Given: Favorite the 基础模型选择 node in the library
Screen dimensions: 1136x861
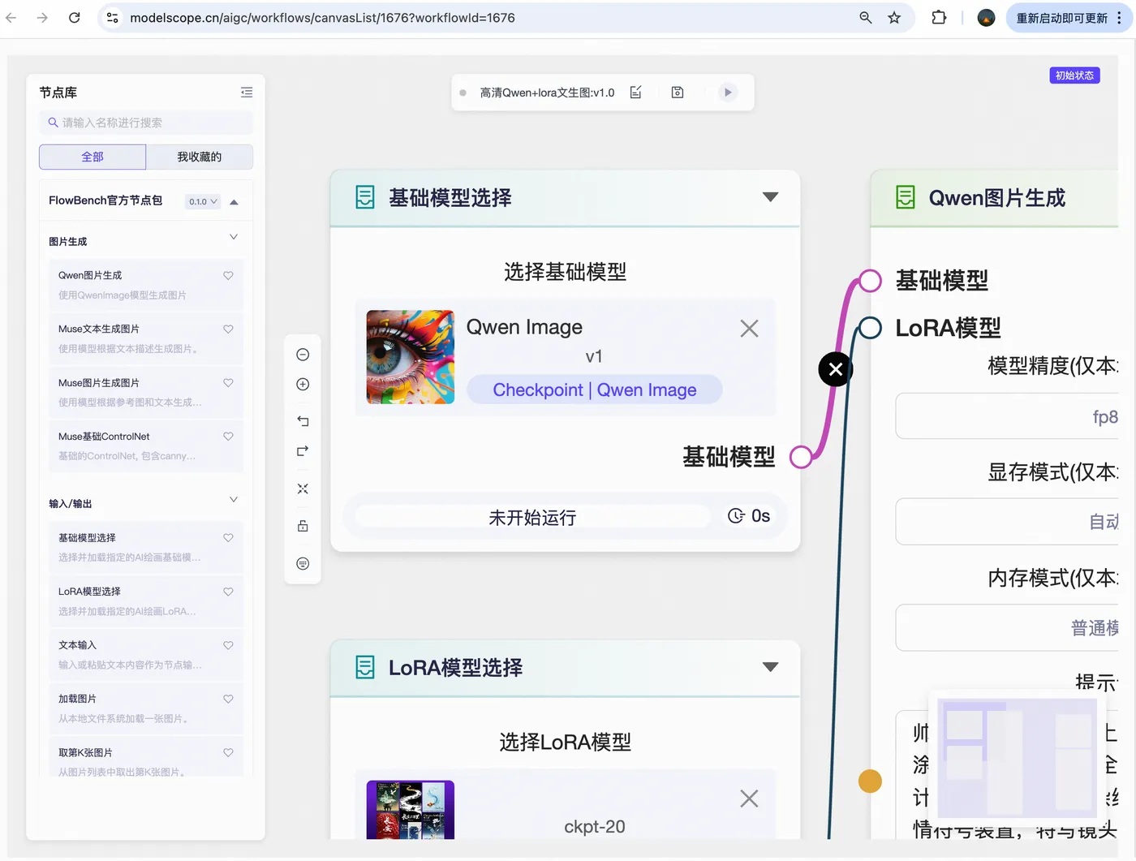Looking at the screenshot, I should click(228, 538).
